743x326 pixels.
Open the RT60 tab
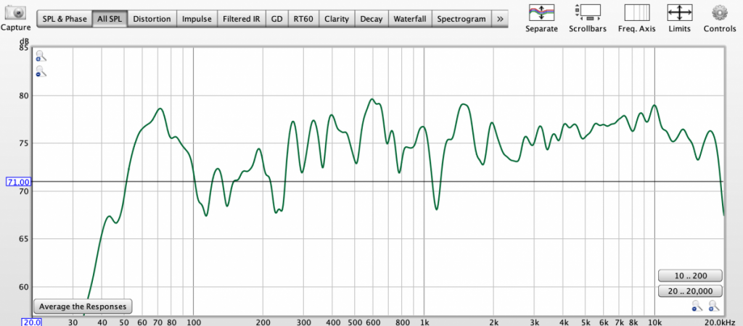303,19
